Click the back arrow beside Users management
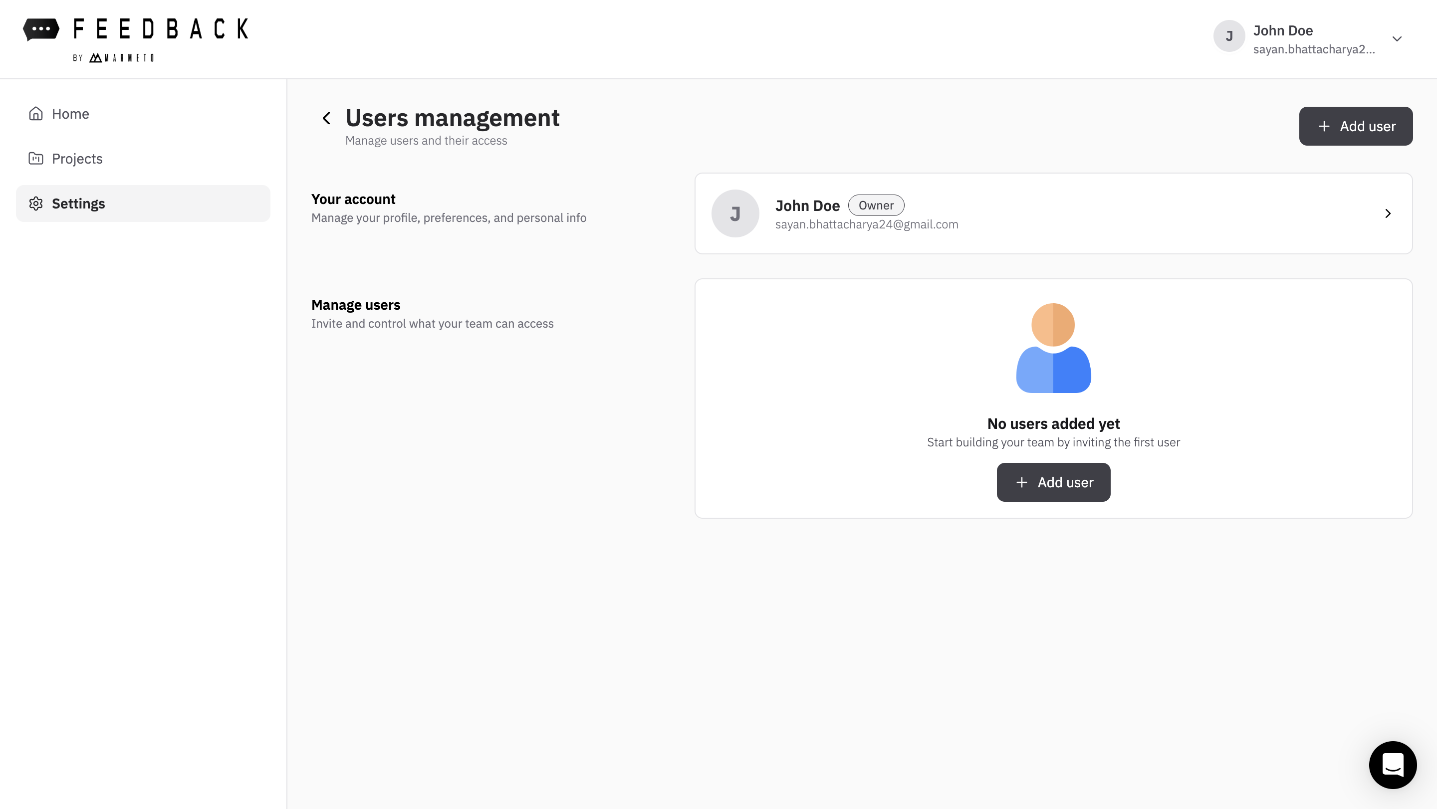Screen dimensions: 1437x809 (x=326, y=118)
